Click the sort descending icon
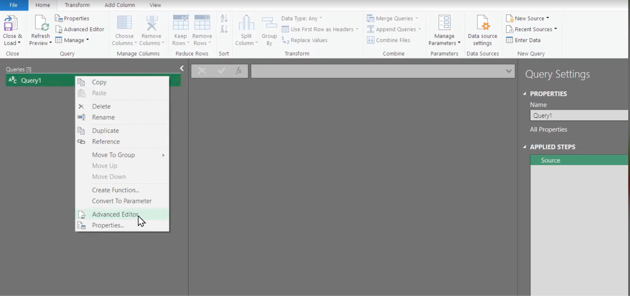This screenshot has width=630, height=296. pyautogui.click(x=224, y=29)
